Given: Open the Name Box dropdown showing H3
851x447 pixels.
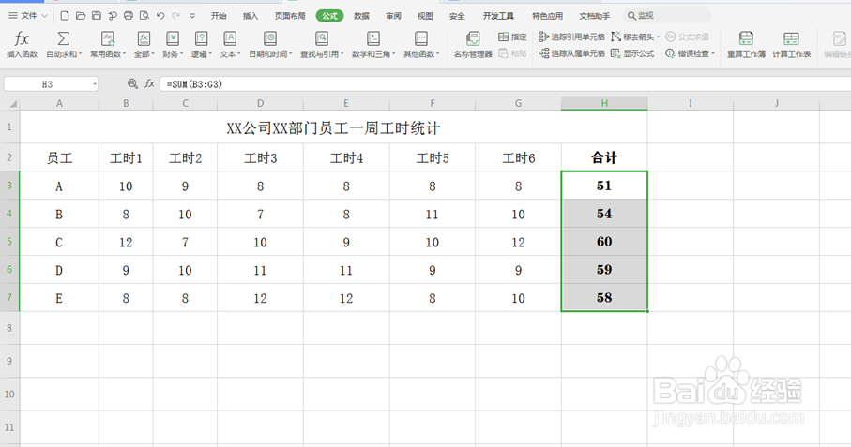Looking at the screenshot, I should coord(95,84).
